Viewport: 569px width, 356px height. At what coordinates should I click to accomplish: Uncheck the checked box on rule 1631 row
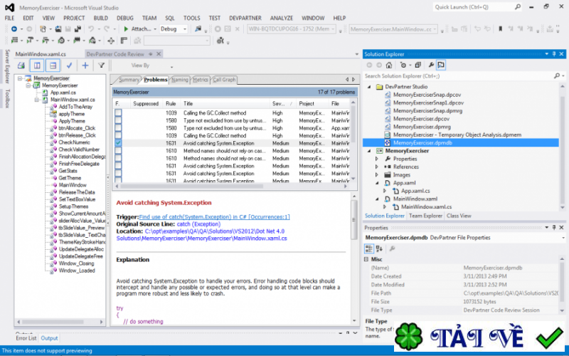[118, 143]
